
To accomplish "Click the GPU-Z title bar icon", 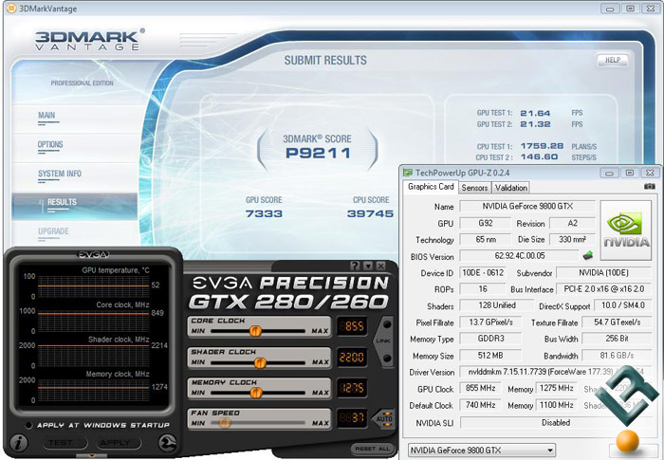I will coord(407,173).
